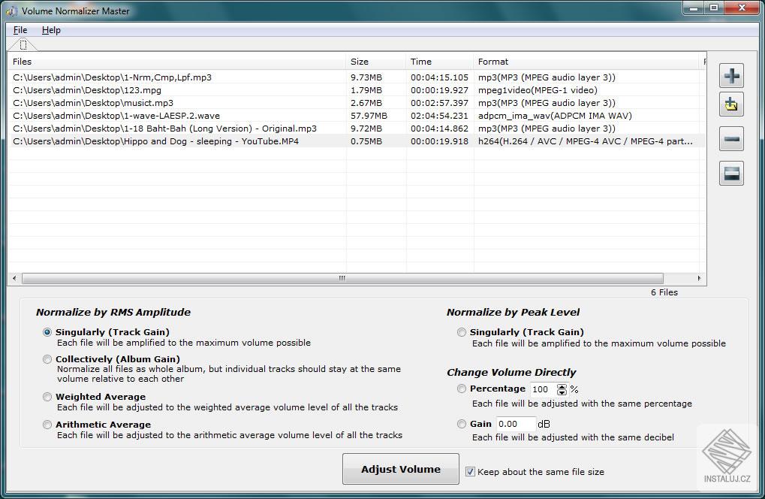The image size is (765, 499).
Task: Click the remove all files icon
Action: click(x=730, y=173)
